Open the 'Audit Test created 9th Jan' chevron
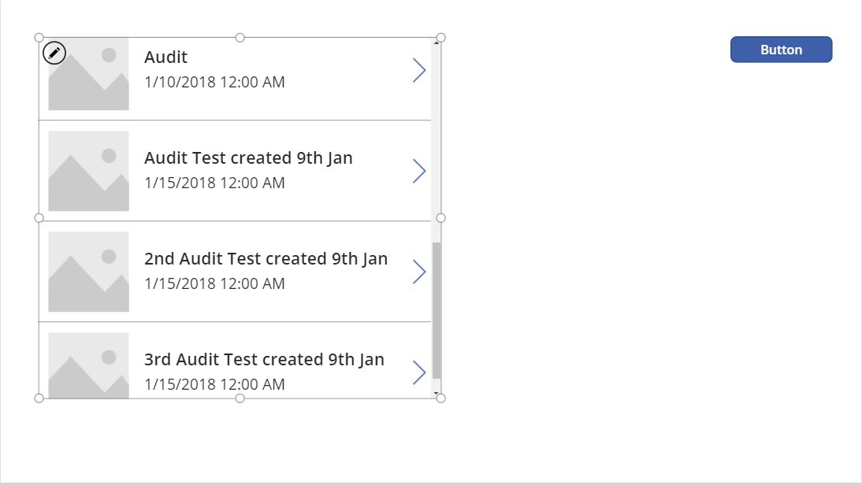The width and height of the screenshot is (862, 485). [419, 171]
